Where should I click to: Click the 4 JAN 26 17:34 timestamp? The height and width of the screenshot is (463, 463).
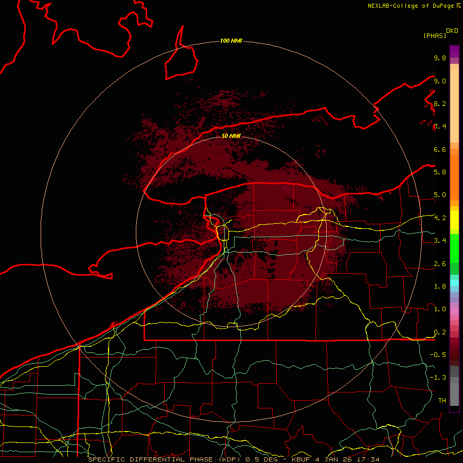tap(347, 459)
